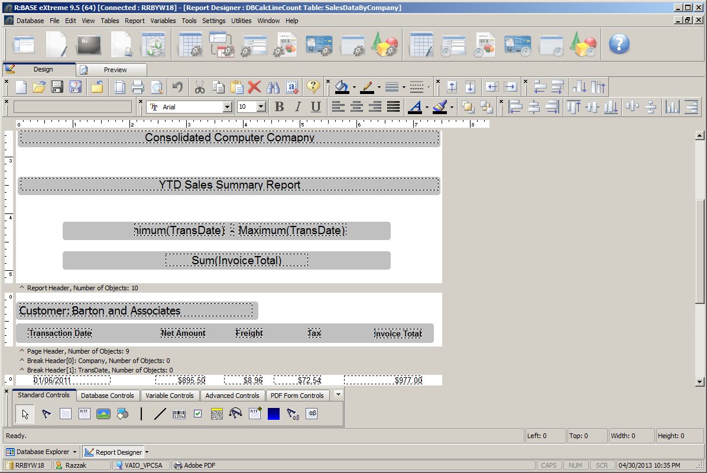Toggle Bold formatting
Image resolution: width=707 pixels, height=473 pixels.
click(x=280, y=107)
